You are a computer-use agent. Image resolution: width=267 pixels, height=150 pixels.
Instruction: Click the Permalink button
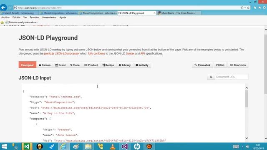coord(202,65)
